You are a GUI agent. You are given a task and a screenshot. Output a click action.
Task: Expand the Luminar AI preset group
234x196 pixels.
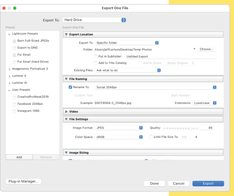[9, 83]
